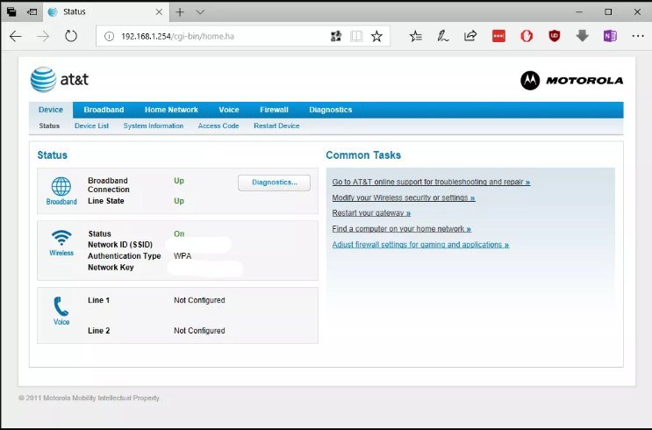Image resolution: width=652 pixels, height=430 pixels.
Task: Click the AT&T logo
Action: [x=60, y=80]
